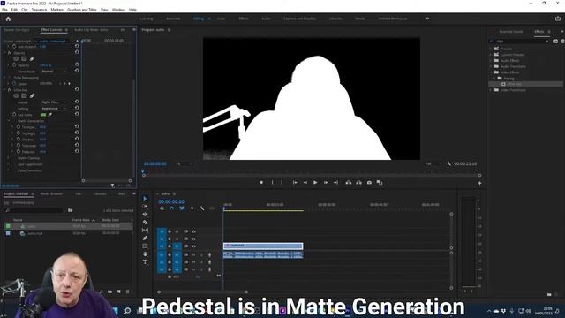Open the Program Monitor settings wrench
This screenshot has height=318, width=565.
(448, 163)
